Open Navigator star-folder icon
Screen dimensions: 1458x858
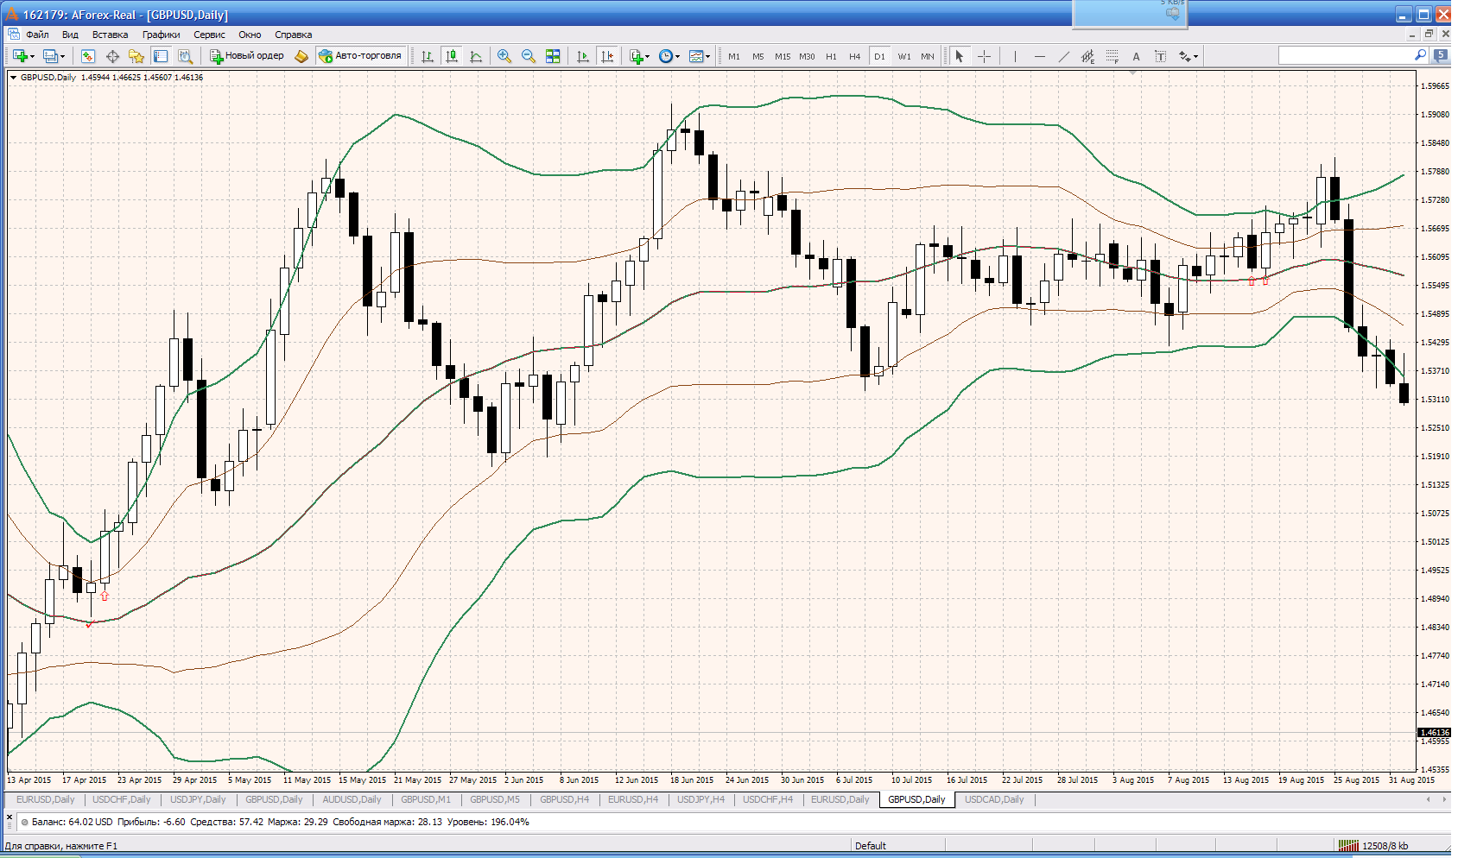coord(136,56)
